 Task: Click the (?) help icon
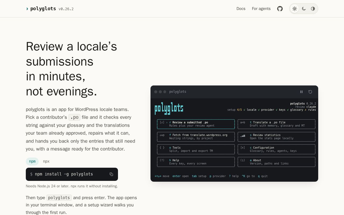pyautogui.click(x=162, y=160)
